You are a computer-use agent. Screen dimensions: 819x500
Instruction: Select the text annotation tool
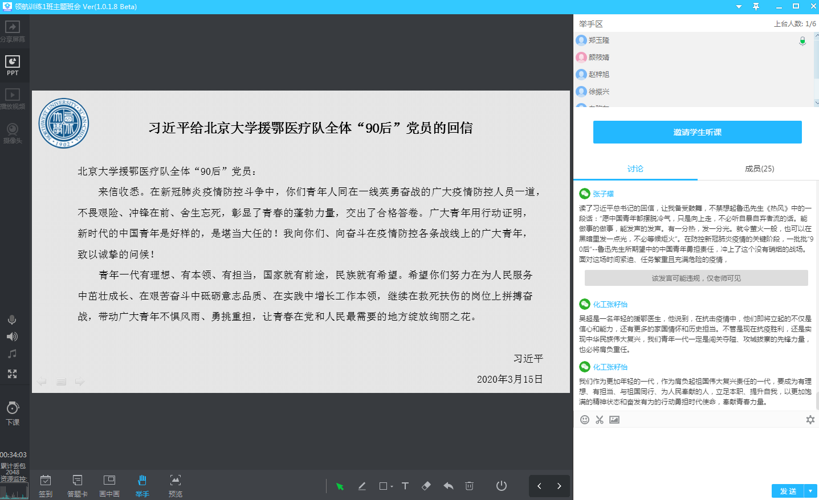coord(405,486)
